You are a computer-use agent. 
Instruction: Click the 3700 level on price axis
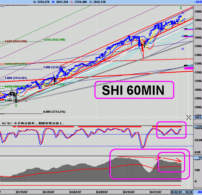tap(199, 29)
